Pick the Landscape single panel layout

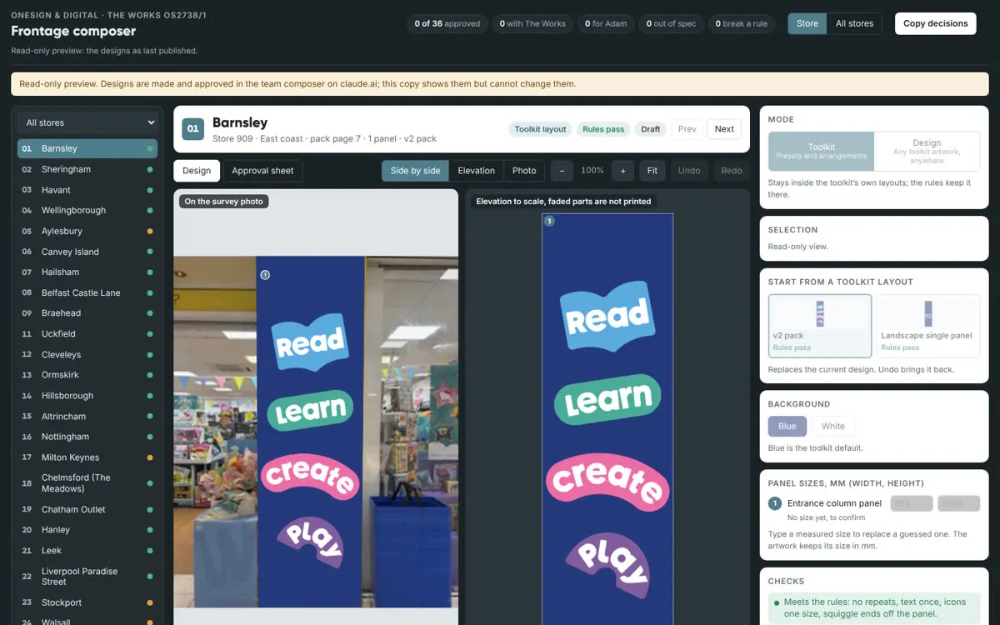(x=928, y=325)
